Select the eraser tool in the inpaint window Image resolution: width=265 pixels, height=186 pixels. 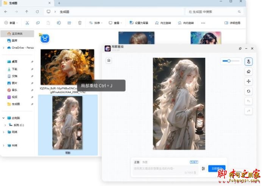coord(248,71)
